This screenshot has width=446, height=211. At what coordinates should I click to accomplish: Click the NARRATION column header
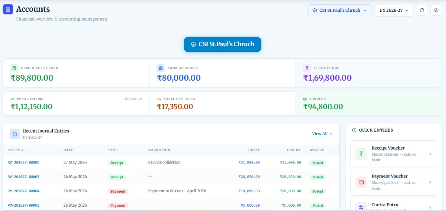tap(159, 150)
